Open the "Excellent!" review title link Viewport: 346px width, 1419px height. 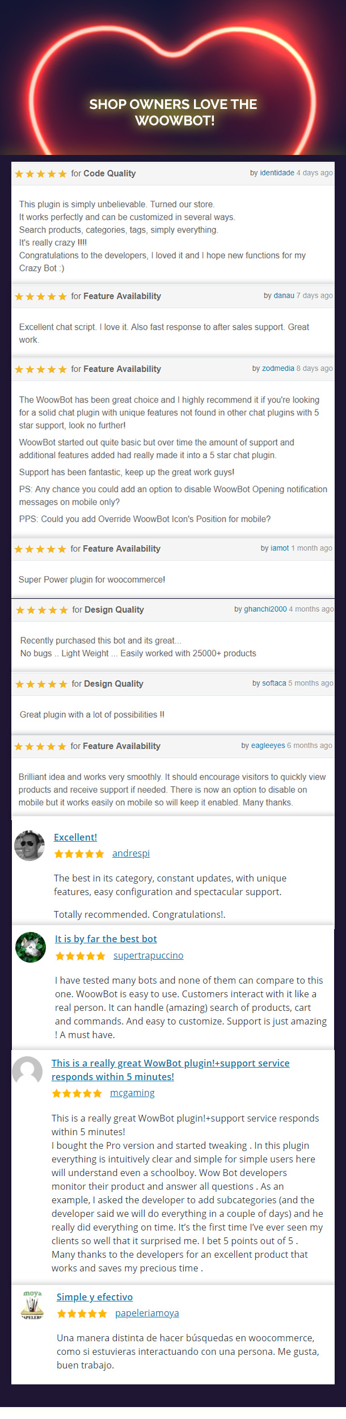tap(75, 837)
